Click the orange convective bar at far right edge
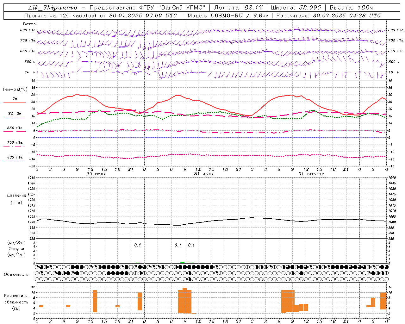 pyautogui.click(x=383, y=301)
